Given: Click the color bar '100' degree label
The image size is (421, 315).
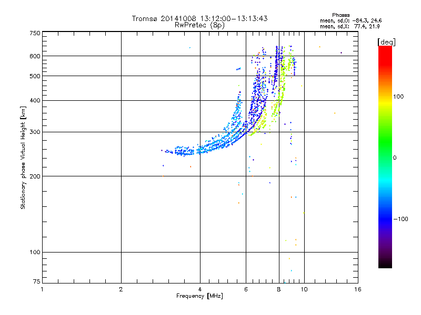Looking at the screenshot, I should 398,97.
